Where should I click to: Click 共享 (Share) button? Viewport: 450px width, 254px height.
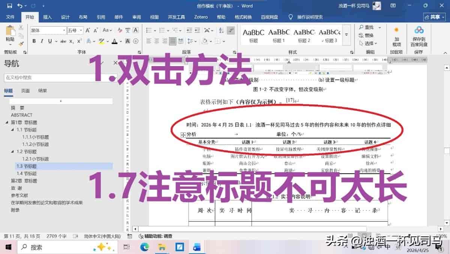[x=434, y=17]
